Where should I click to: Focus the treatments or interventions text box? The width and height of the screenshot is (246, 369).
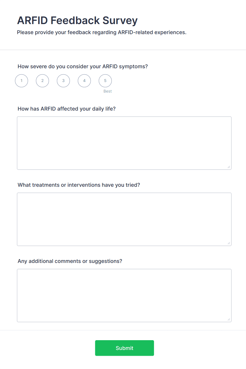click(x=124, y=219)
